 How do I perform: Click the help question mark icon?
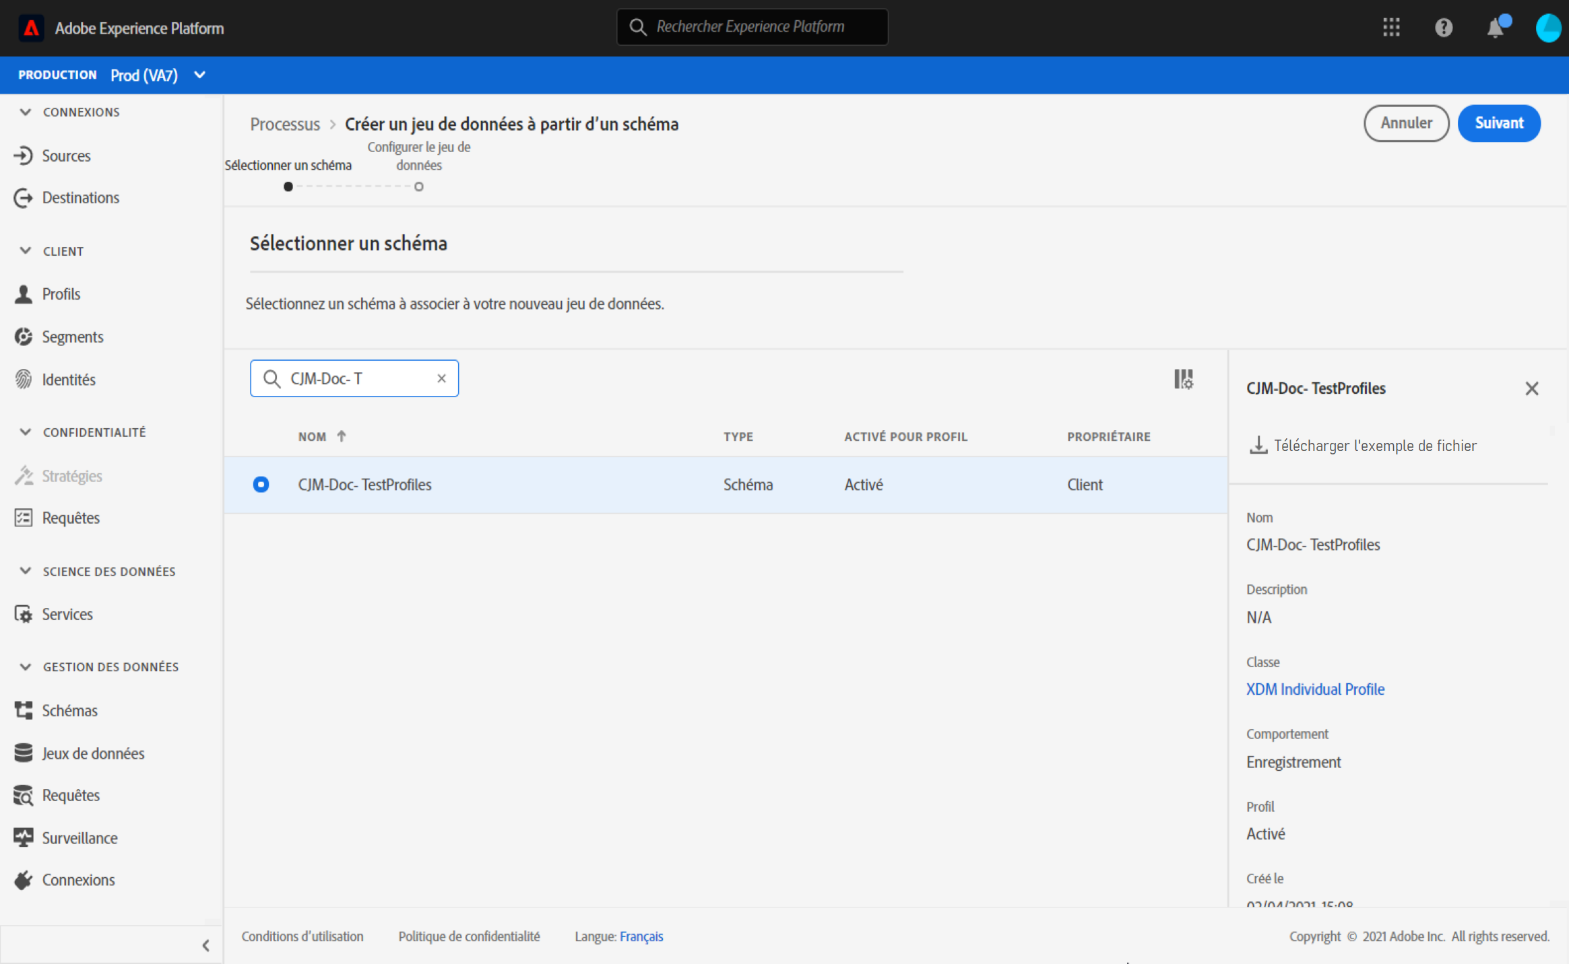pyautogui.click(x=1443, y=28)
